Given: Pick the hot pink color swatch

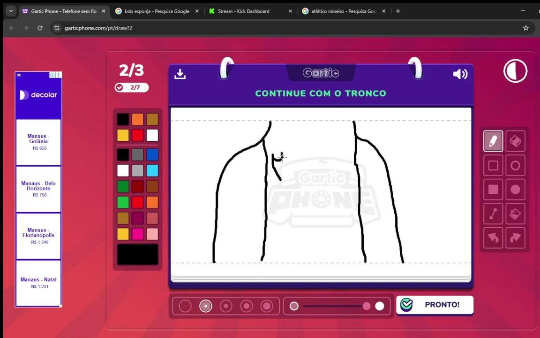Looking at the screenshot, I should (x=137, y=234).
